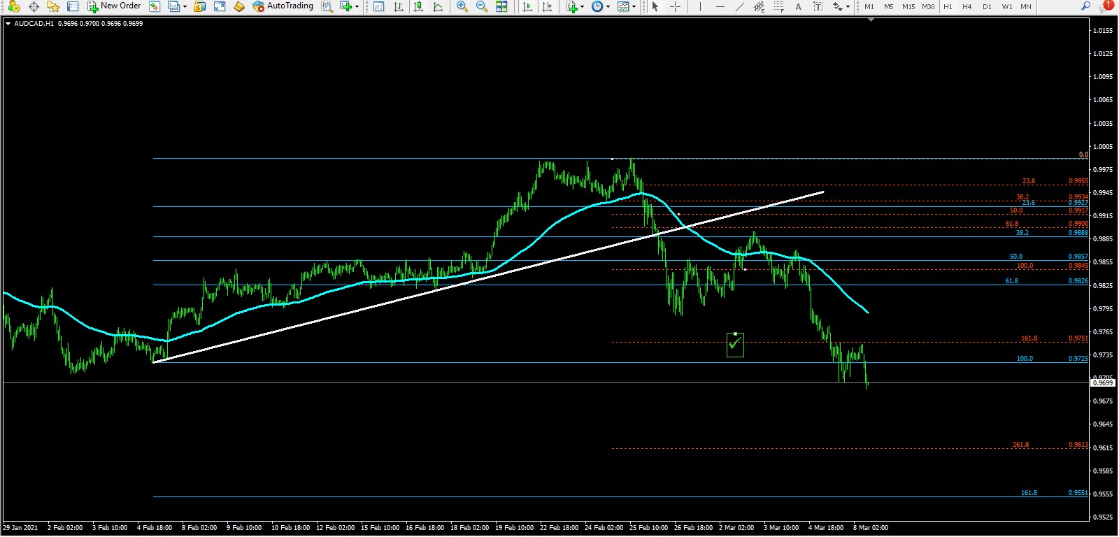Viewport: 1119px width, 537px height.
Task: Select the crosshair tool
Action: pos(675,6)
